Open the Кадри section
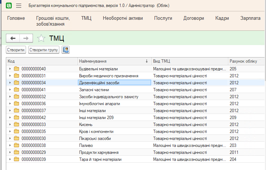This screenshot has height=170, width=266. point(222,18)
